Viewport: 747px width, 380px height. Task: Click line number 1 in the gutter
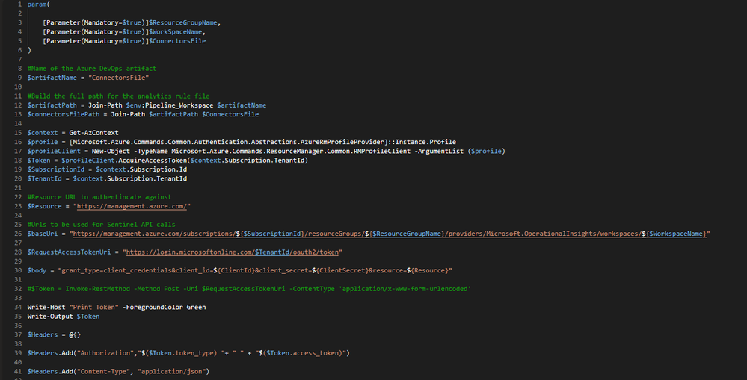19,4
